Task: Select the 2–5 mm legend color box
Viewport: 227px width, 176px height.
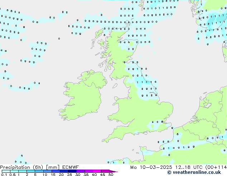Action: coord(31,171)
